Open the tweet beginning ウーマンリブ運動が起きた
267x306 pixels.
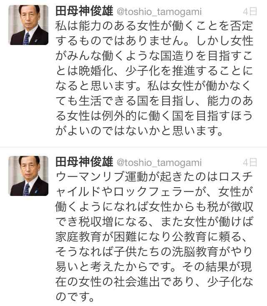(x=154, y=236)
